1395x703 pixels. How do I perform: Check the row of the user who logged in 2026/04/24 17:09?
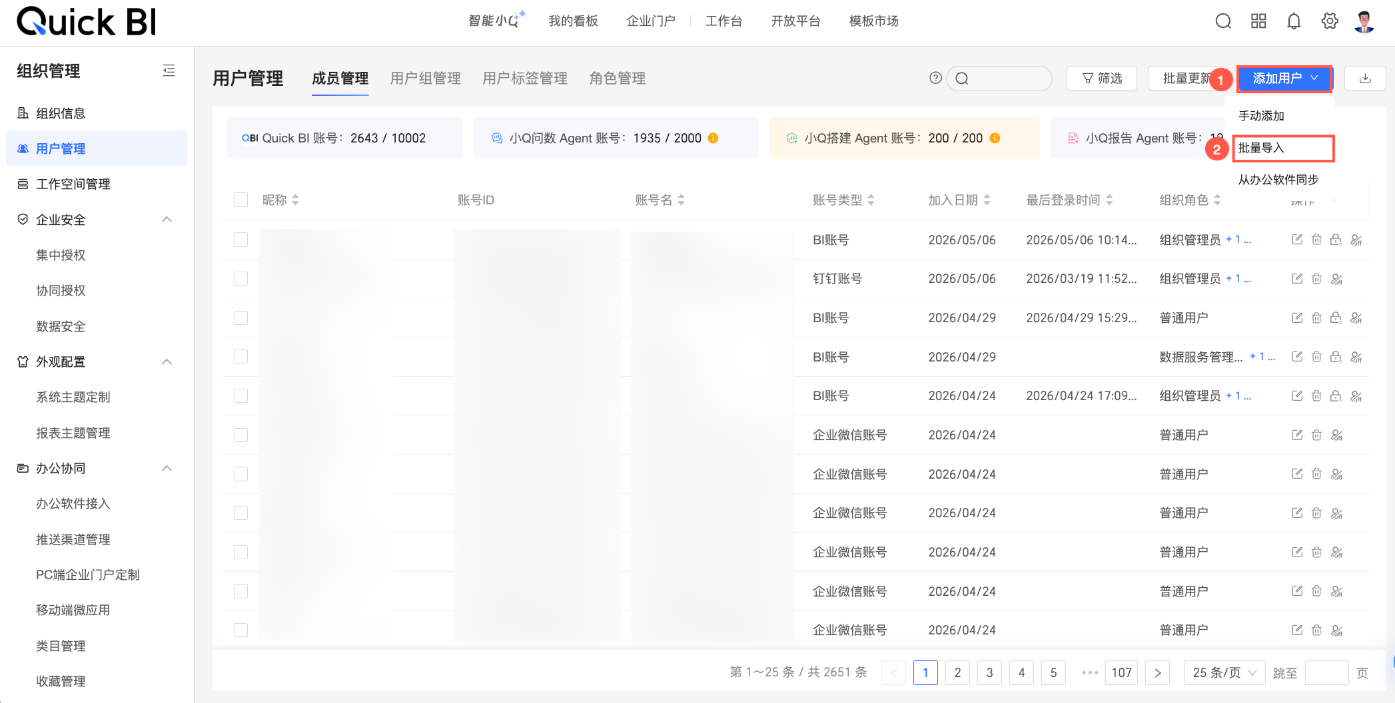click(x=241, y=395)
